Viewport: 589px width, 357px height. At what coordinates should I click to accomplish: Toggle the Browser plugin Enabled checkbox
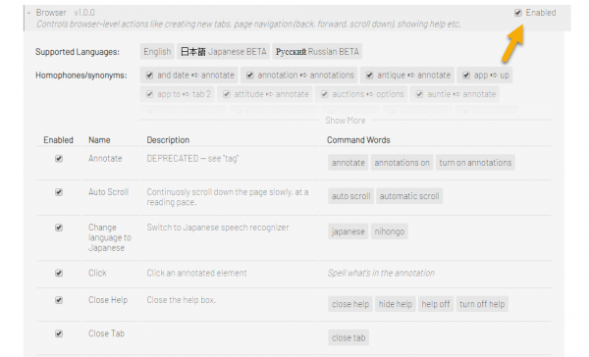518,13
